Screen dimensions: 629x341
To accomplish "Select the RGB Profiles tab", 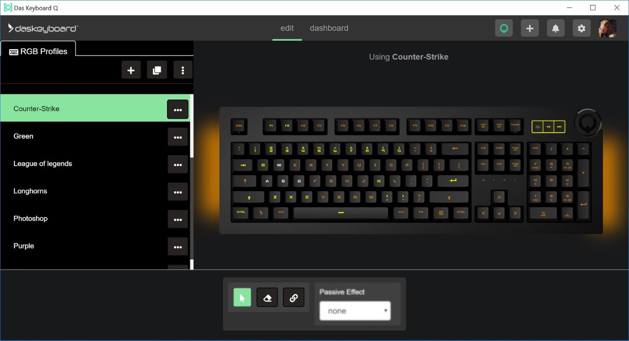I will [x=38, y=51].
